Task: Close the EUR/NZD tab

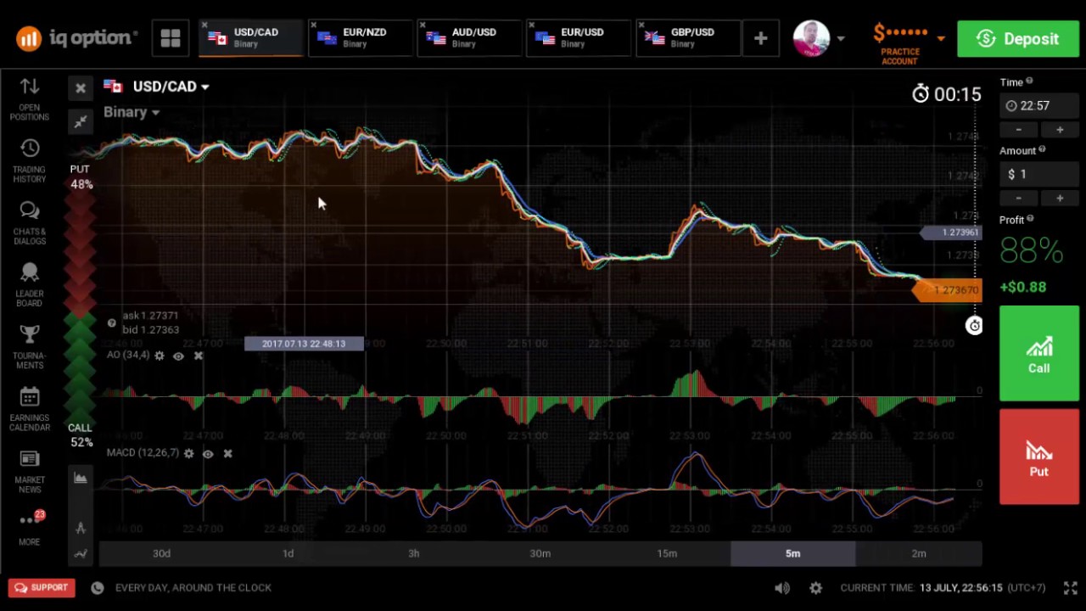Action: point(314,25)
